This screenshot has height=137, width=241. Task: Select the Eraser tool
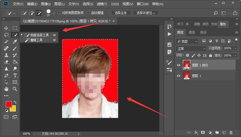[x=6, y=62]
